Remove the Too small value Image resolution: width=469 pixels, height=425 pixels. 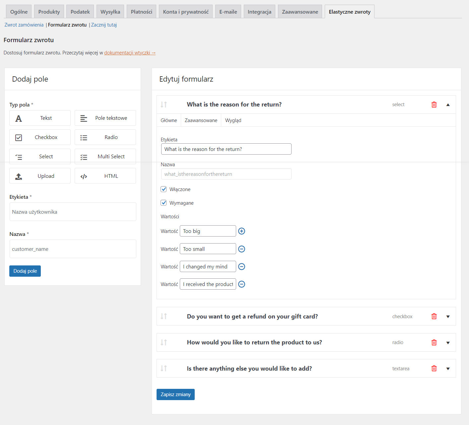click(x=242, y=249)
